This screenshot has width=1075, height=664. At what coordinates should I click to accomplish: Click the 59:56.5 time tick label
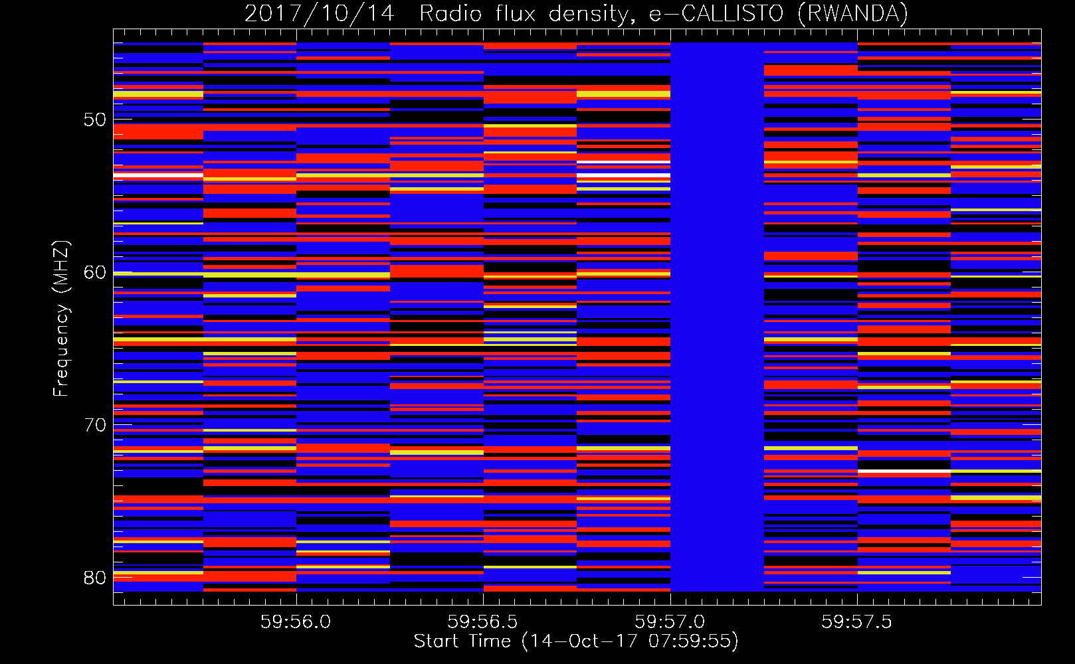[483, 622]
